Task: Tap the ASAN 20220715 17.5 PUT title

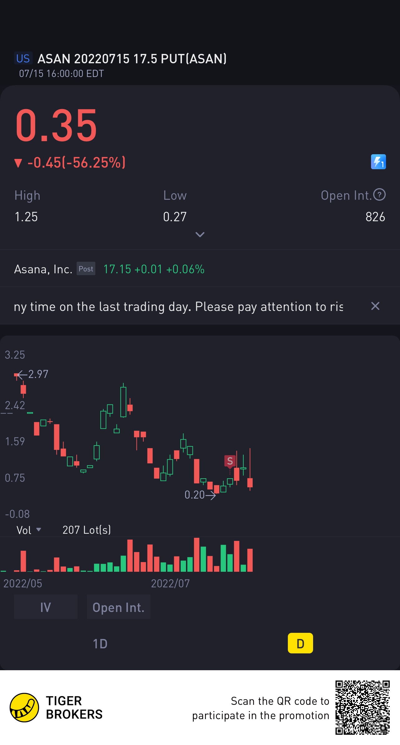Action: (x=132, y=59)
